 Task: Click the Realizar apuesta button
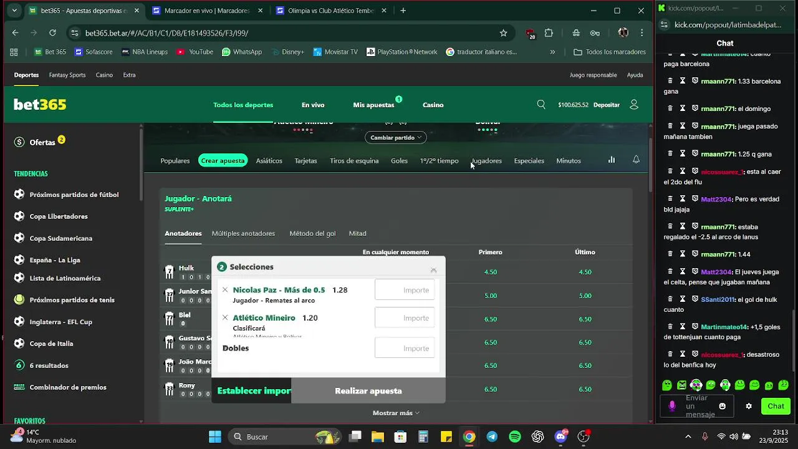tap(368, 391)
